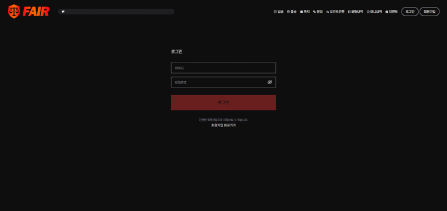Open 베팅내역 betting history
447x211 pixels.
point(356,12)
